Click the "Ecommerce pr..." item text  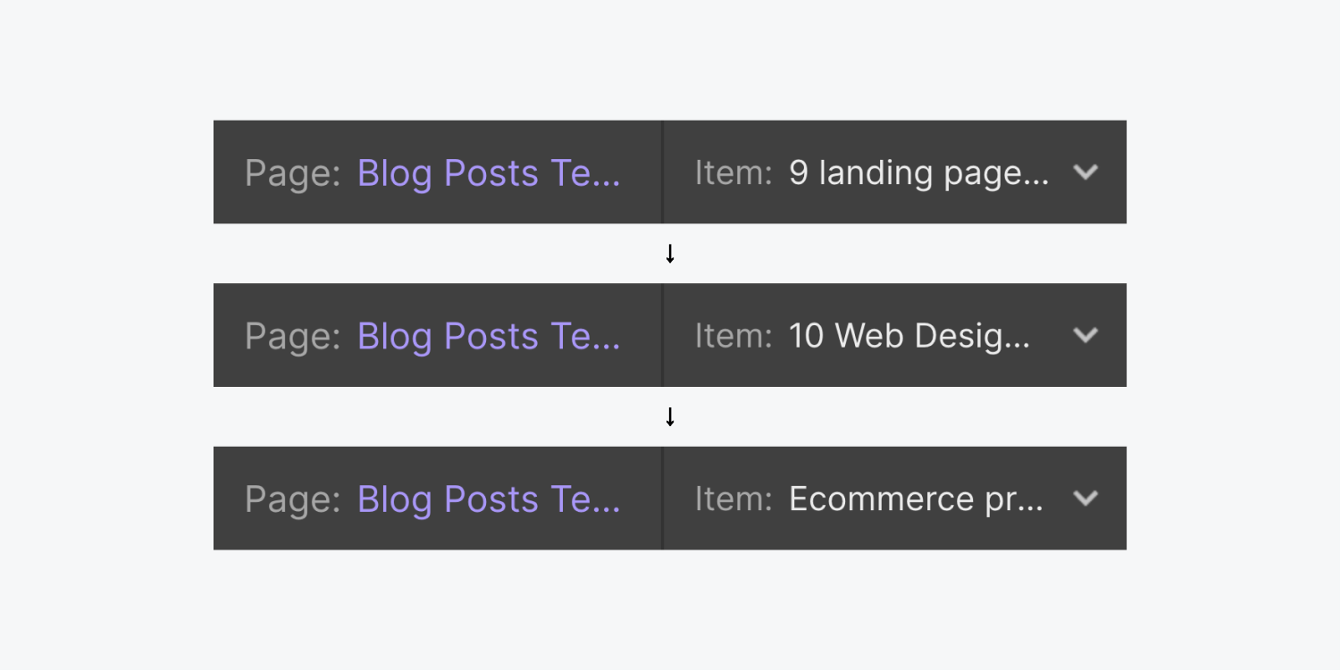[x=915, y=499]
